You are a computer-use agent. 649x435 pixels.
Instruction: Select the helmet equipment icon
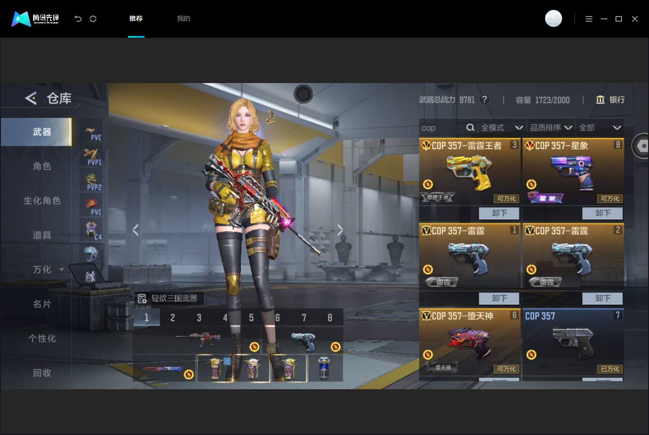(91, 254)
